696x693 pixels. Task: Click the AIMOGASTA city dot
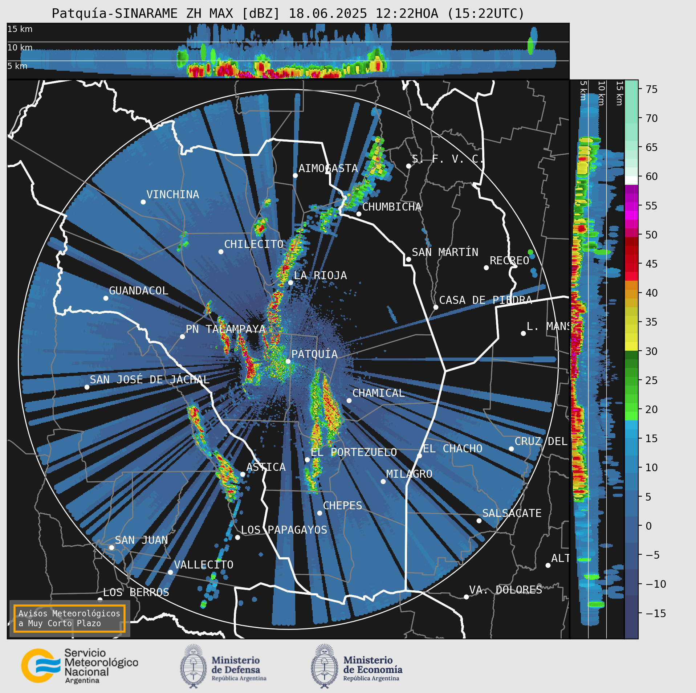coord(295,175)
